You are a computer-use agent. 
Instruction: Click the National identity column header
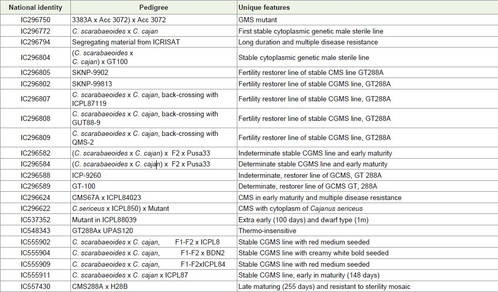(35, 7)
